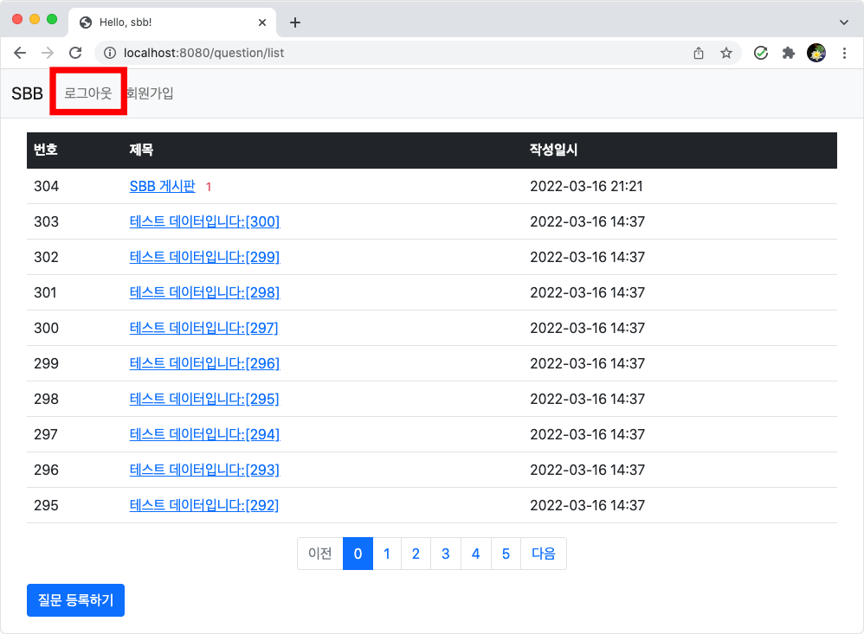Click number cell 304
The width and height of the screenshot is (864, 634).
point(46,186)
